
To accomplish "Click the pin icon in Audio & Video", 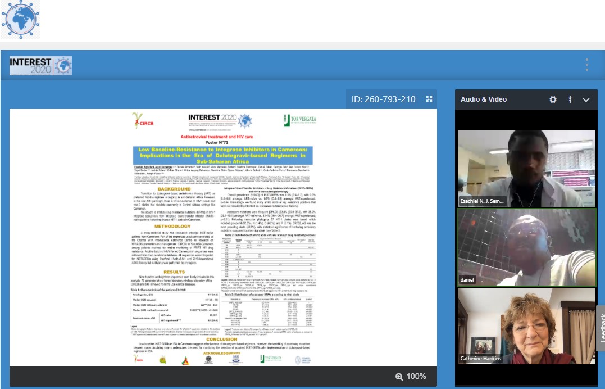I will point(570,99).
